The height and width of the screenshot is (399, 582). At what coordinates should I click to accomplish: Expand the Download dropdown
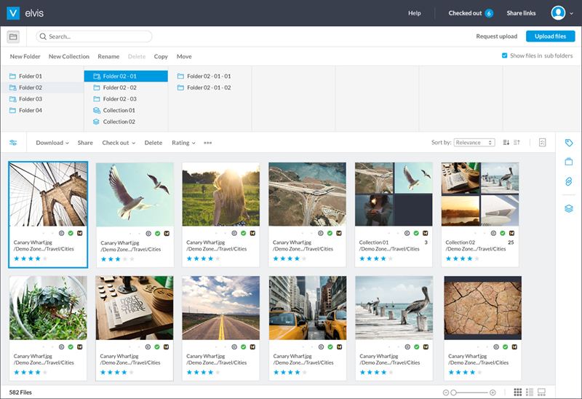click(x=52, y=143)
